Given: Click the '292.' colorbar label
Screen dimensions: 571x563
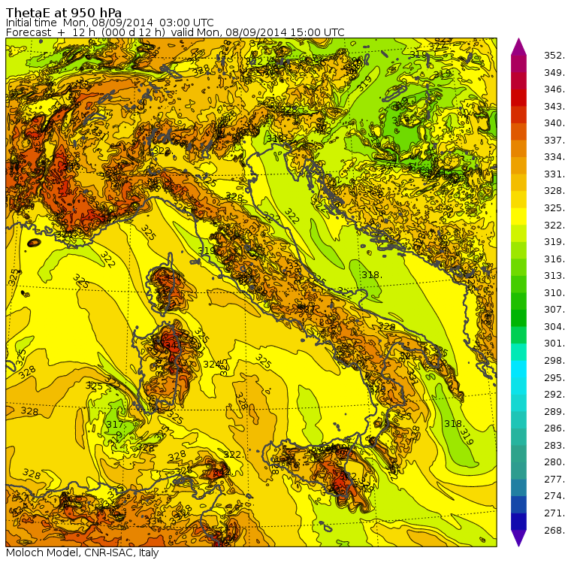Looking at the screenshot, I should click(x=554, y=395).
